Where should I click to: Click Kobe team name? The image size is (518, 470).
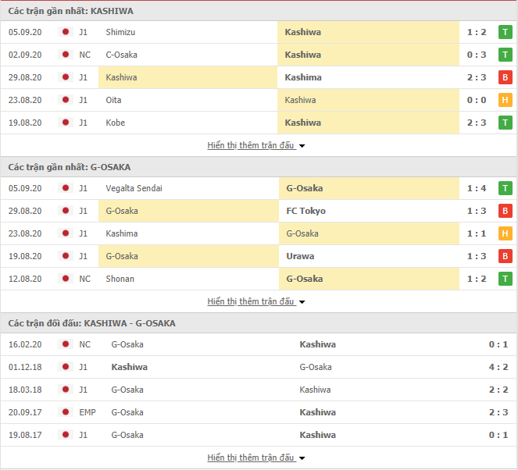(115, 123)
